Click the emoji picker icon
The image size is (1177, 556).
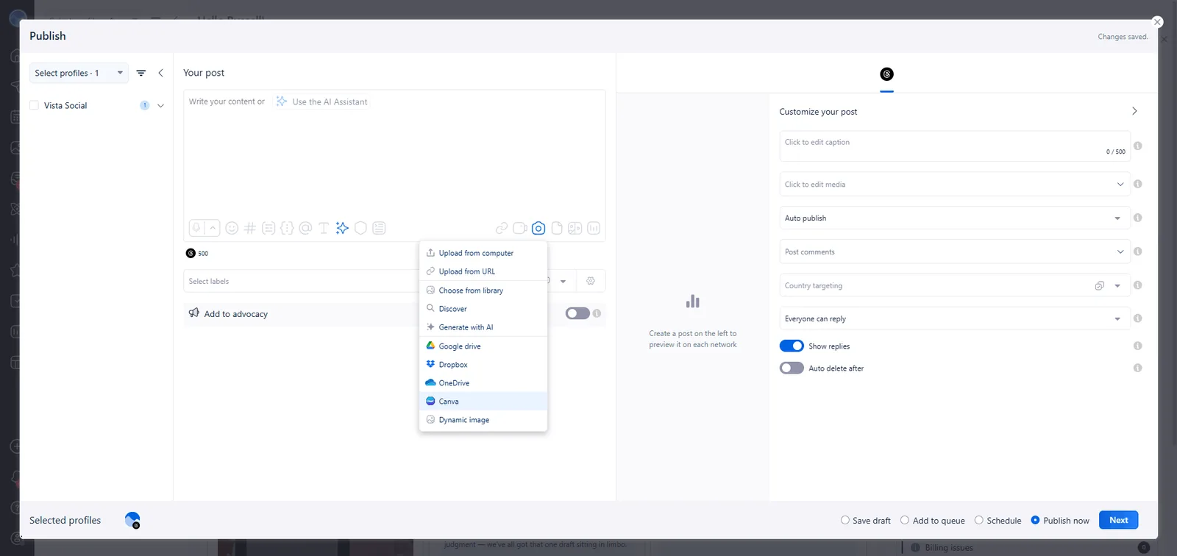pyautogui.click(x=232, y=228)
